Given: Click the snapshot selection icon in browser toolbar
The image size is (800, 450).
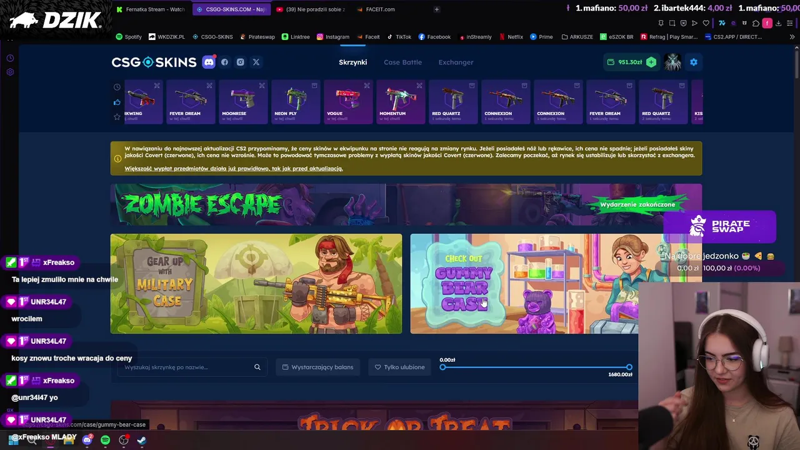Looking at the screenshot, I should pos(672,23).
